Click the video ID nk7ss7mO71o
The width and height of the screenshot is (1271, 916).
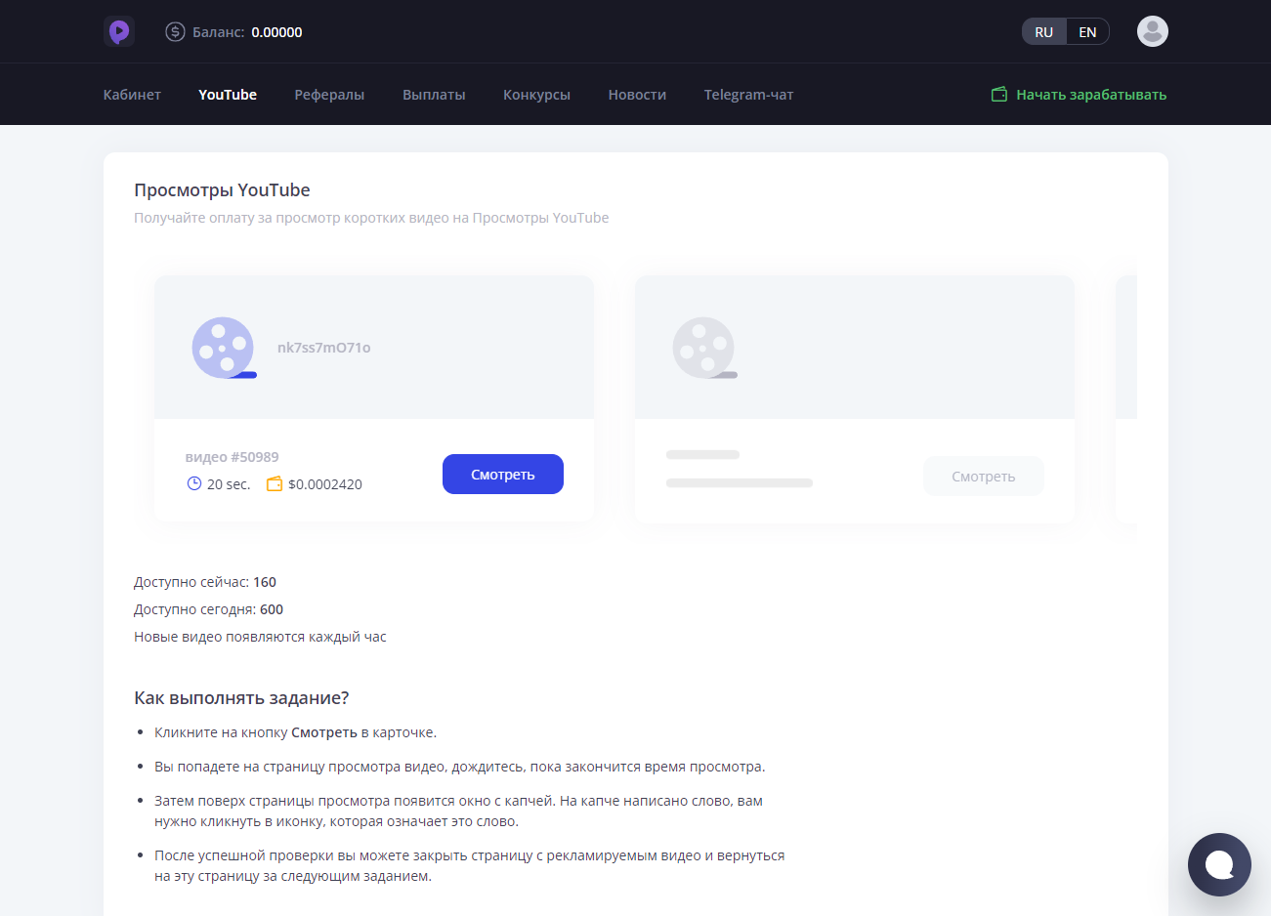click(x=323, y=348)
